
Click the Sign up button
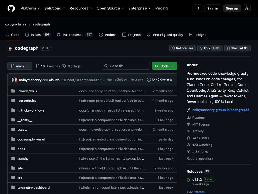click(x=232, y=8)
